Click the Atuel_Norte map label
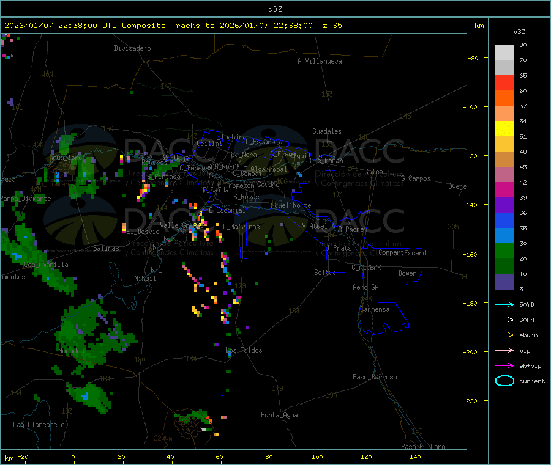Image resolution: width=551 pixels, height=465 pixels. [x=291, y=205]
